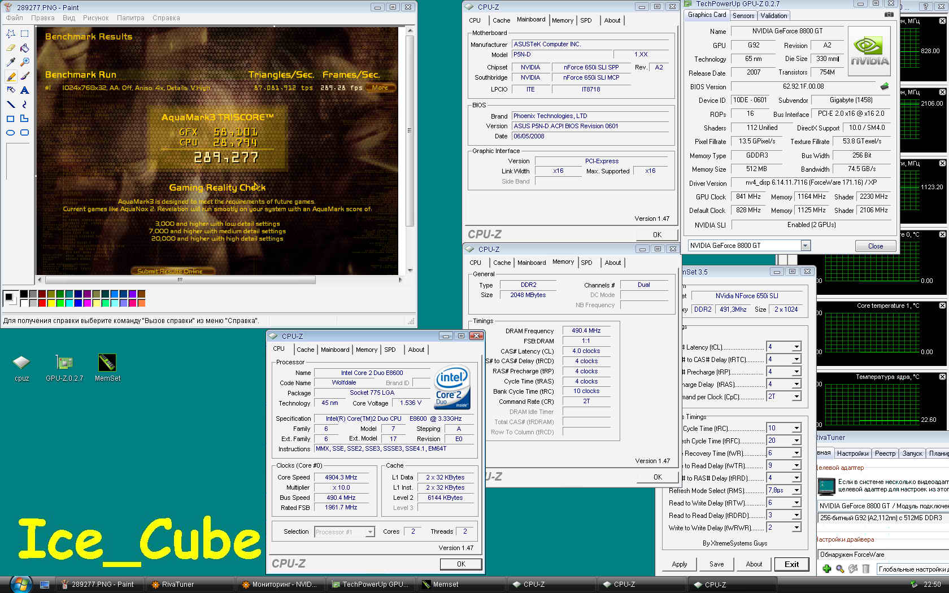This screenshot has width=949, height=593.
Task: Select the Free-Form Select tool in Paint
Action: [11, 33]
